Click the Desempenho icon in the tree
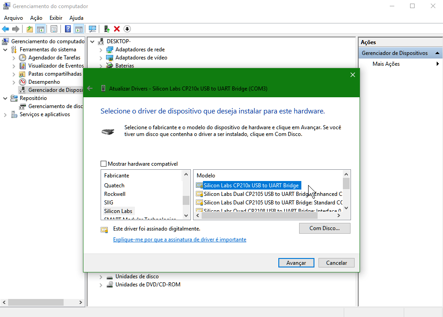The image size is (443, 317). [22, 82]
